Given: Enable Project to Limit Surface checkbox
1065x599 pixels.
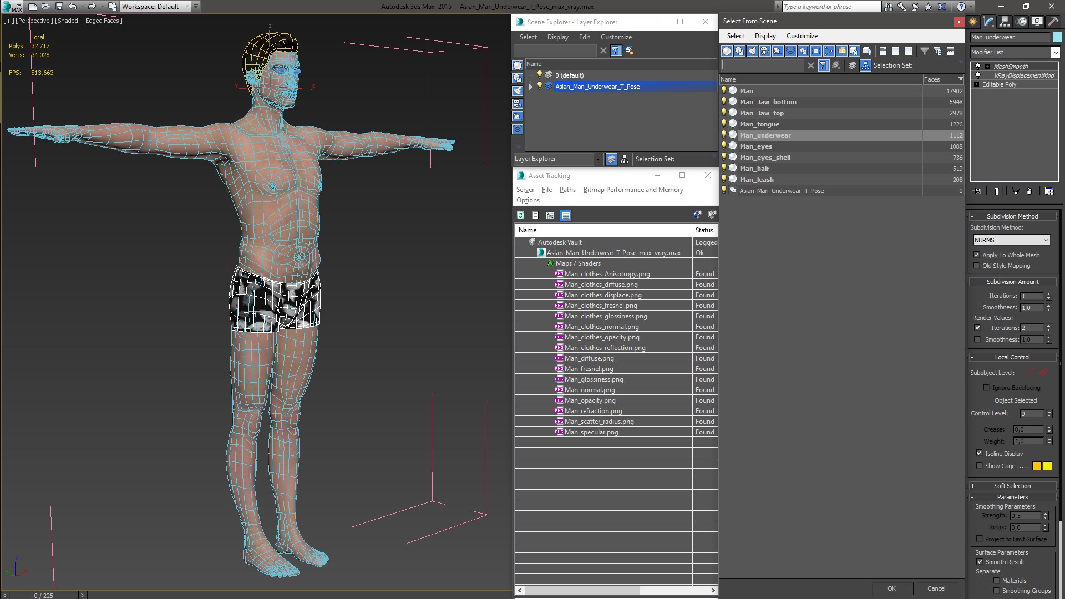Looking at the screenshot, I should tap(979, 539).
